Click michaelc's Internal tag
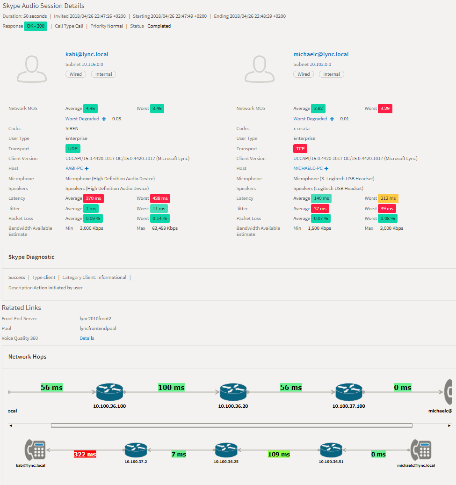Screen dimensions: 456x485 pyautogui.click(x=332, y=74)
